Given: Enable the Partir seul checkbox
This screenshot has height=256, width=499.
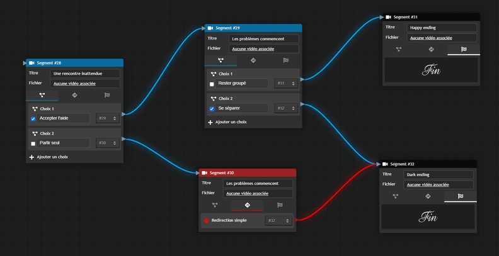Looking at the screenshot, I should [x=33, y=143].
